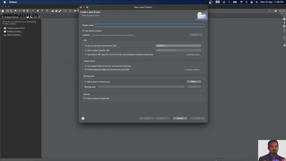Click the macOS Spotlight search icon

point(247,2)
